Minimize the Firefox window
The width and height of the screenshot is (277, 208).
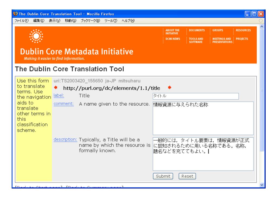click(248, 14)
